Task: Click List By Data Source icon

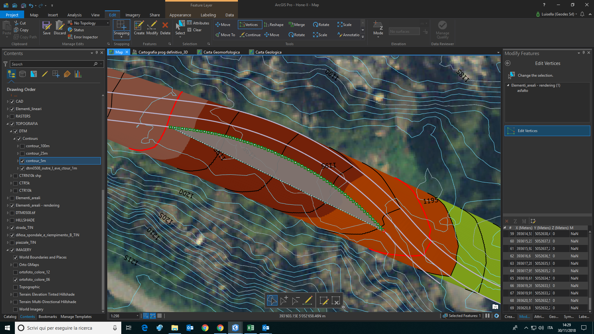Action: coord(22,74)
